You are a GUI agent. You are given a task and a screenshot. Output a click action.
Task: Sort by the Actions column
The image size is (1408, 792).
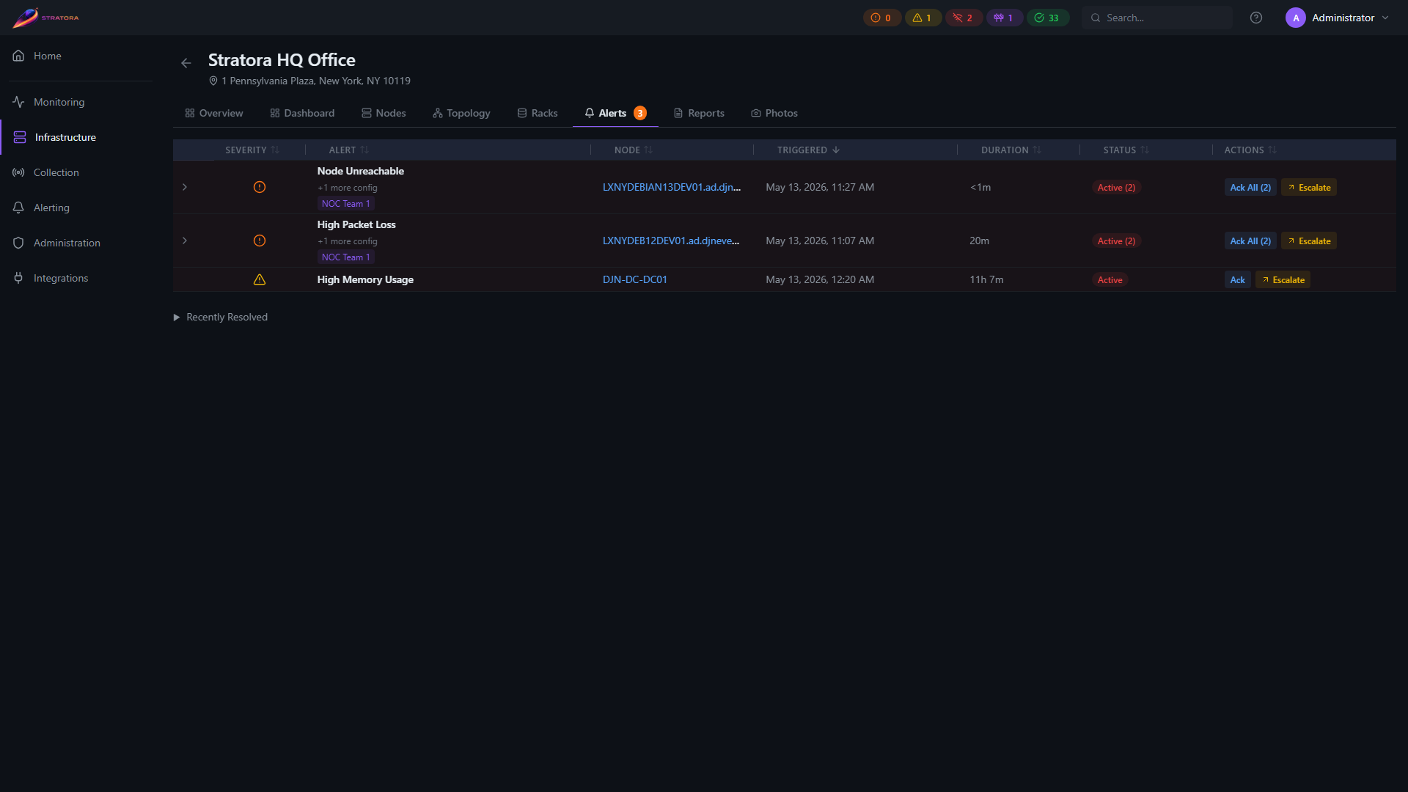tap(1250, 150)
